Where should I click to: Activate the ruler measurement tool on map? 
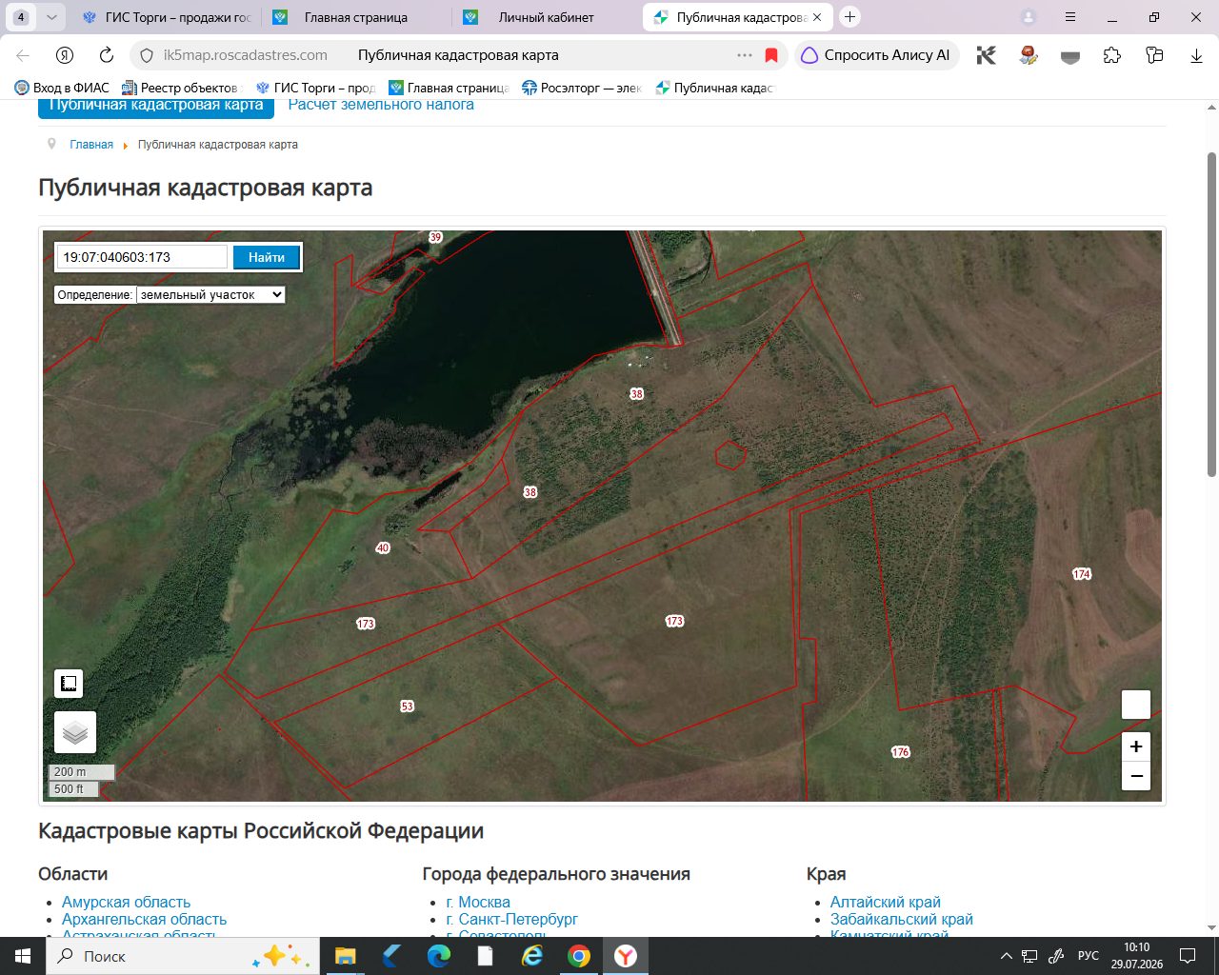(69, 684)
